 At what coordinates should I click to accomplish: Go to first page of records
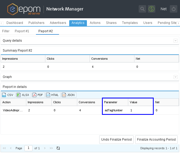[4, 148]
